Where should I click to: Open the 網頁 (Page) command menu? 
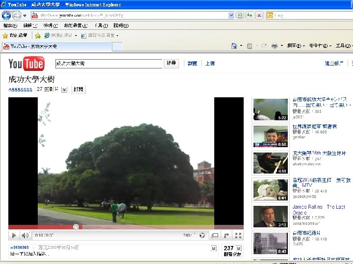(296, 46)
